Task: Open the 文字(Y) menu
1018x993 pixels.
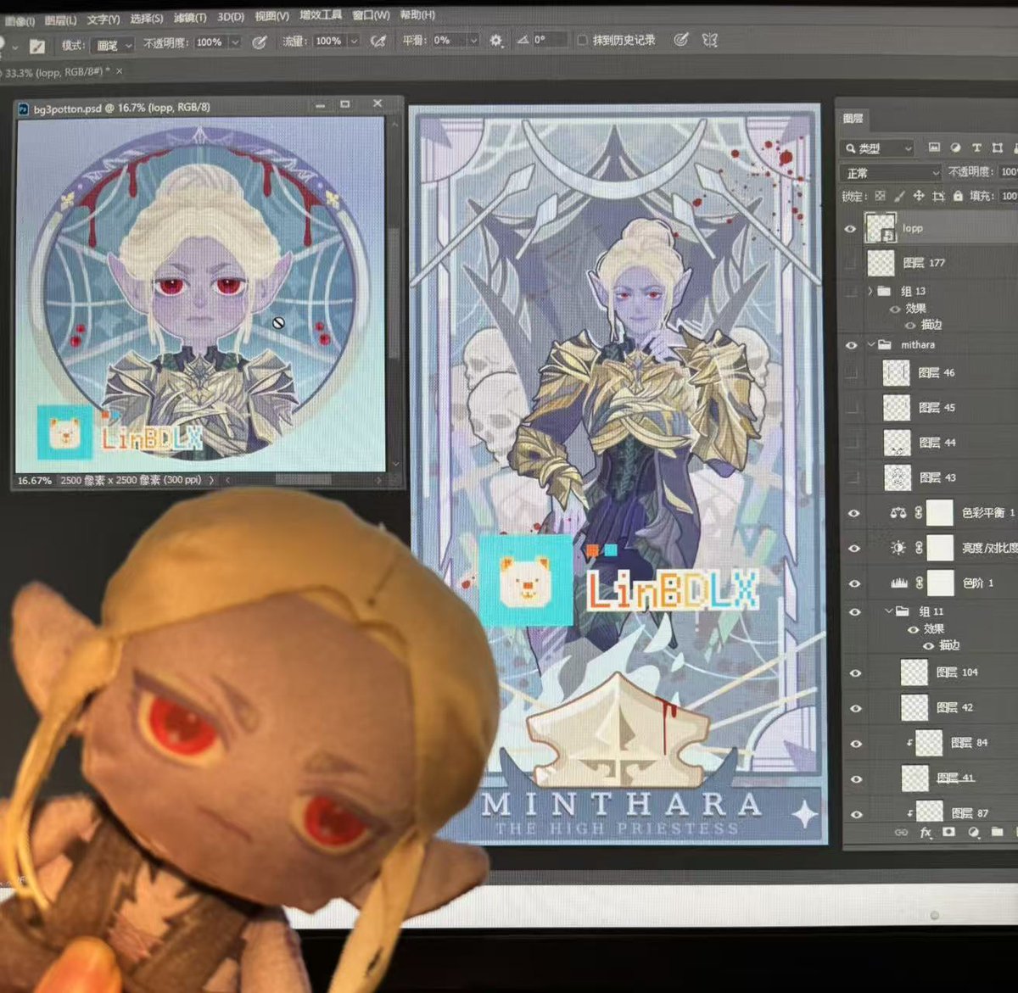Action: pyautogui.click(x=103, y=19)
